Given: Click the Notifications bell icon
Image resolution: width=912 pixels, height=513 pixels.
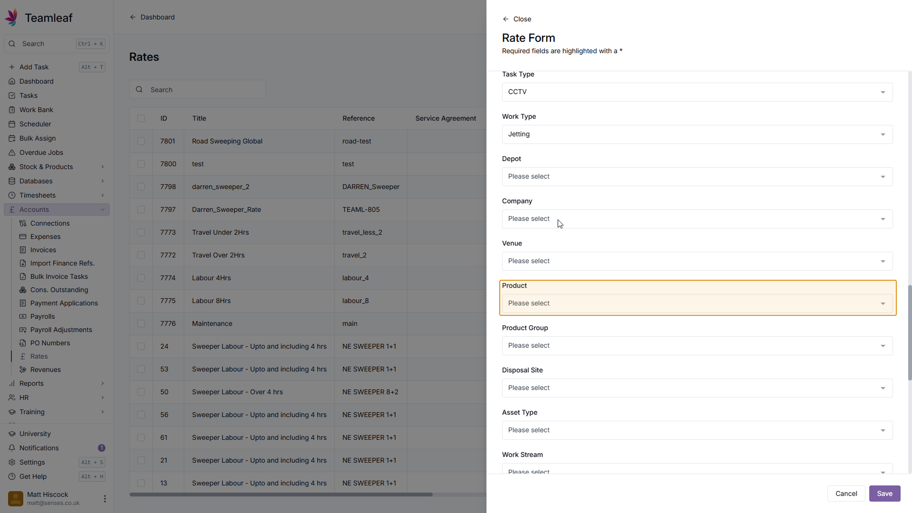Looking at the screenshot, I should pyautogui.click(x=12, y=448).
